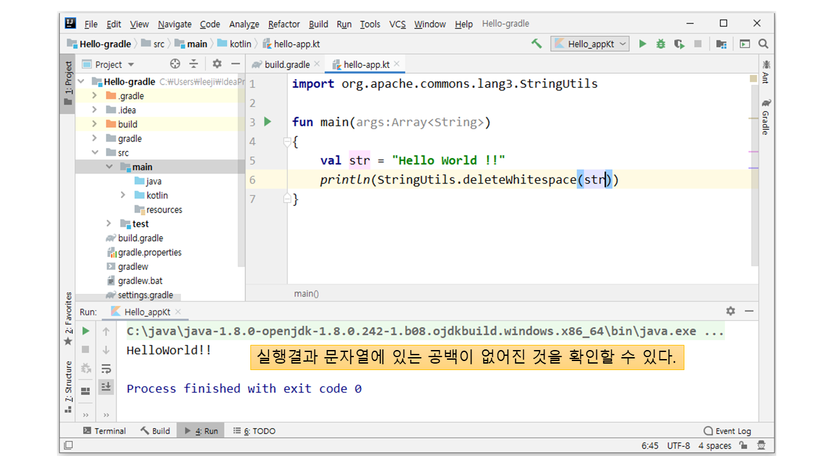Toggle tool window bars at bottom-left corner

coord(68,446)
